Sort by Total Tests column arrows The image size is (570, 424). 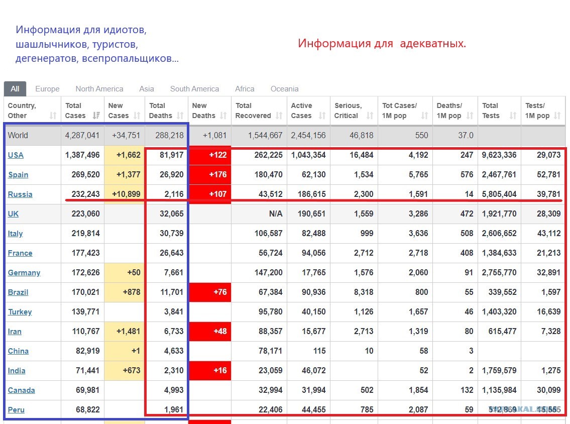tap(513, 116)
